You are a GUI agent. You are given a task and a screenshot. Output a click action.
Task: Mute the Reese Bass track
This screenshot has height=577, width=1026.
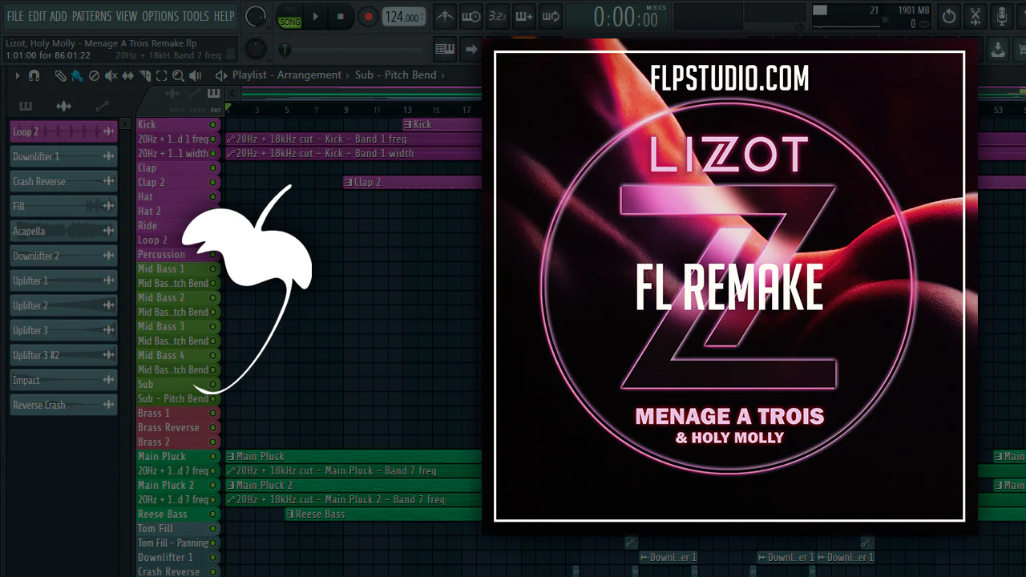point(213,514)
